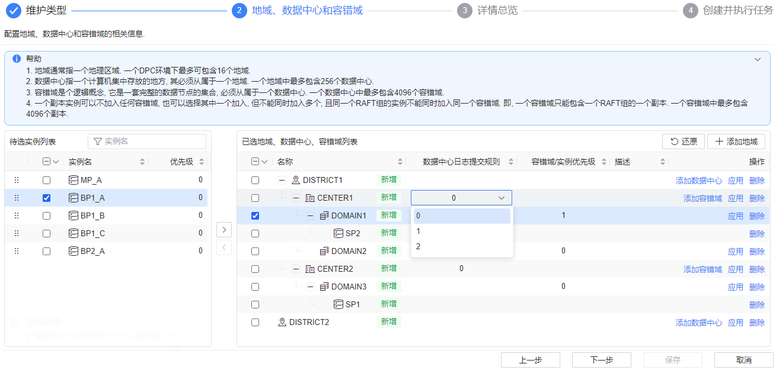Click the 下一步 button

point(602,360)
